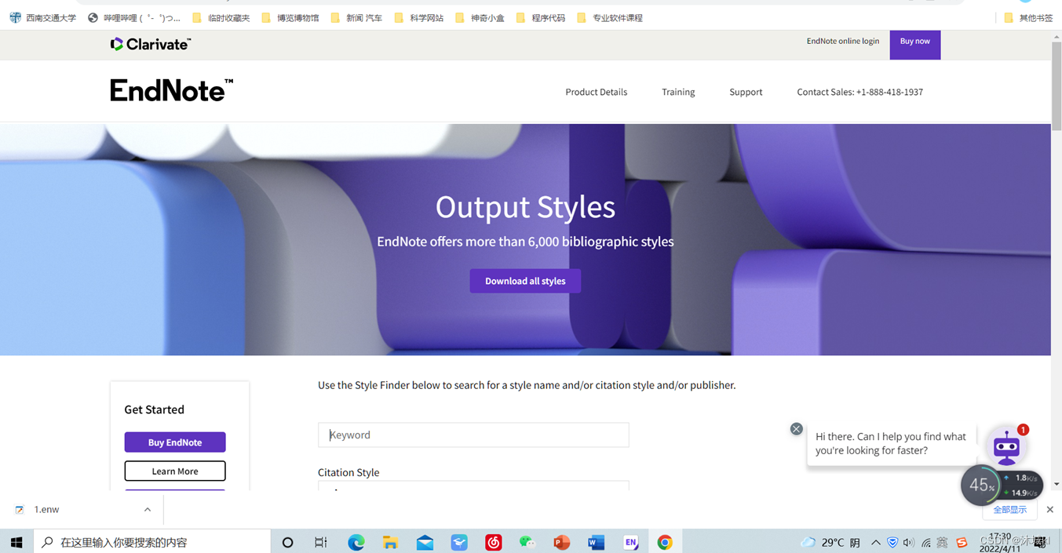This screenshot has height=553, width=1062.
Task: Open the 专业软件课程 bookmark folder
Action: pyautogui.click(x=610, y=17)
